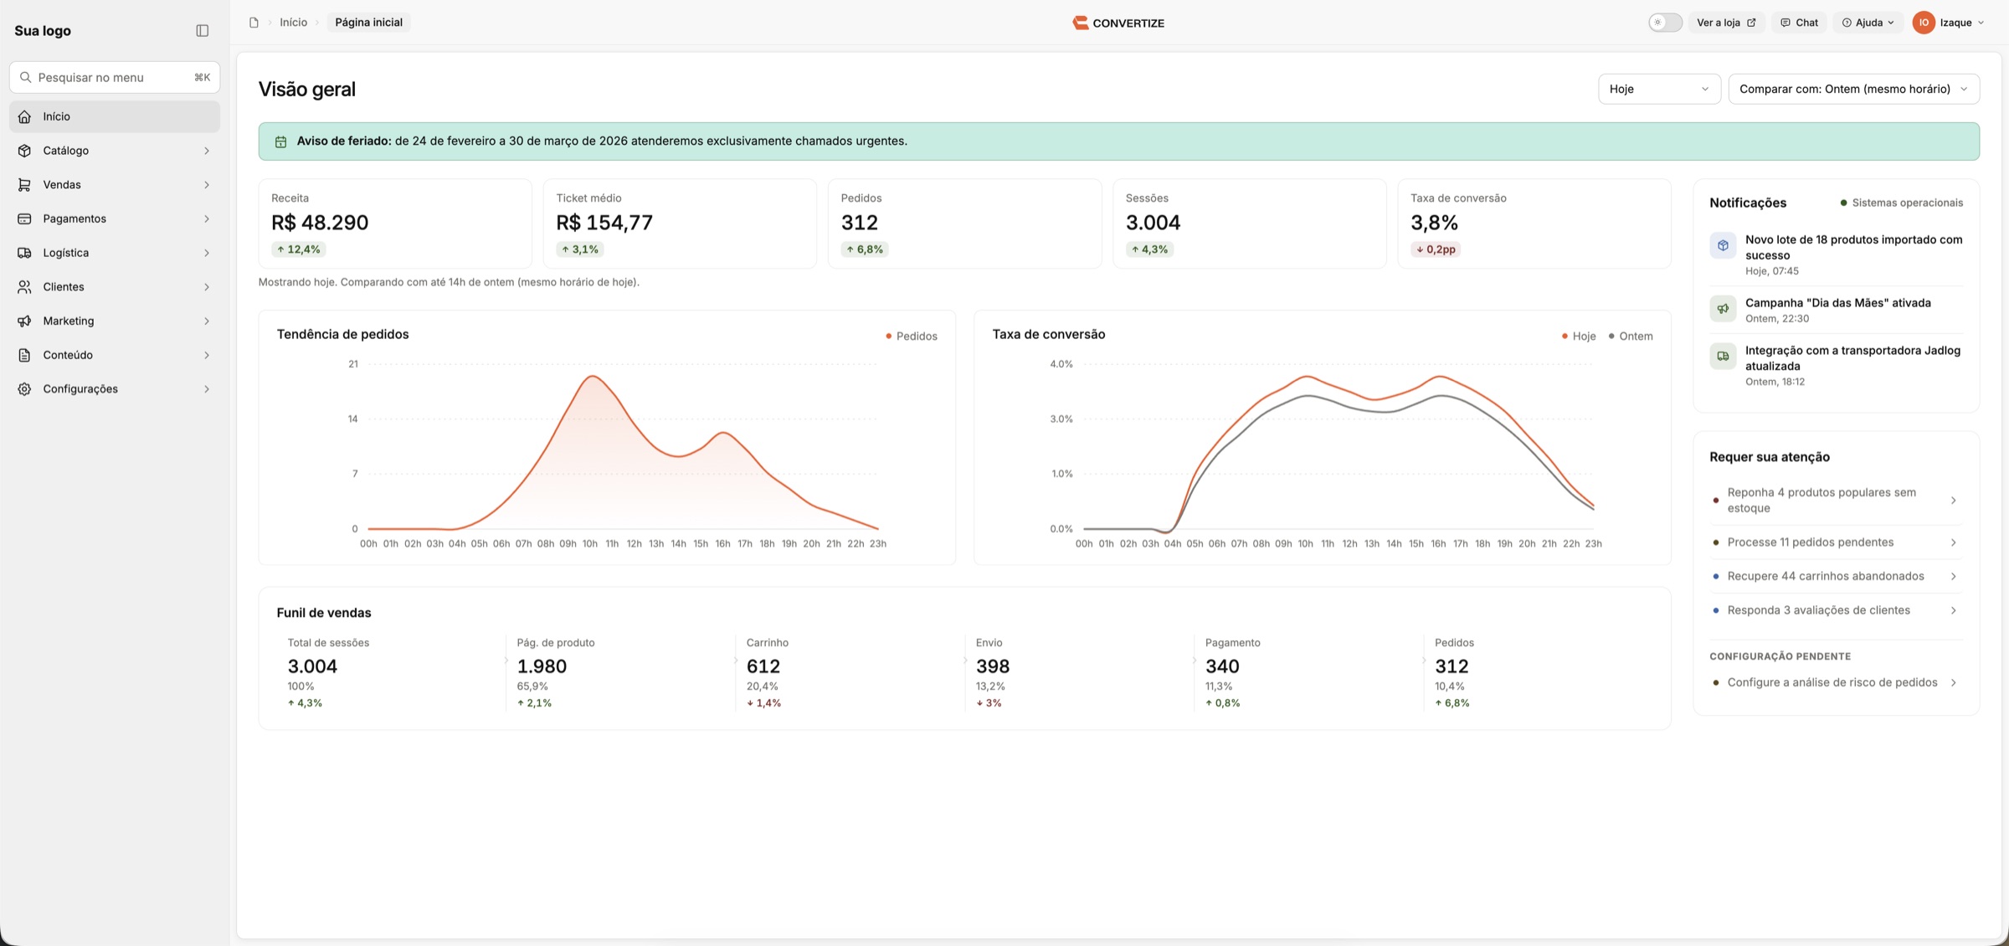Image resolution: width=2009 pixels, height=946 pixels.
Task: Expand the Marketing submenu chevron
Action: click(x=206, y=321)
